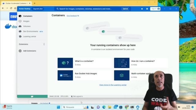This screenshot has width=196, height=110.
Task: Open the Extensions three-dot menu
Action: pos(44,44)
